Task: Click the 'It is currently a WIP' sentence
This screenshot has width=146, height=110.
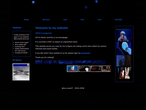Action: click(x=56, y=42)
